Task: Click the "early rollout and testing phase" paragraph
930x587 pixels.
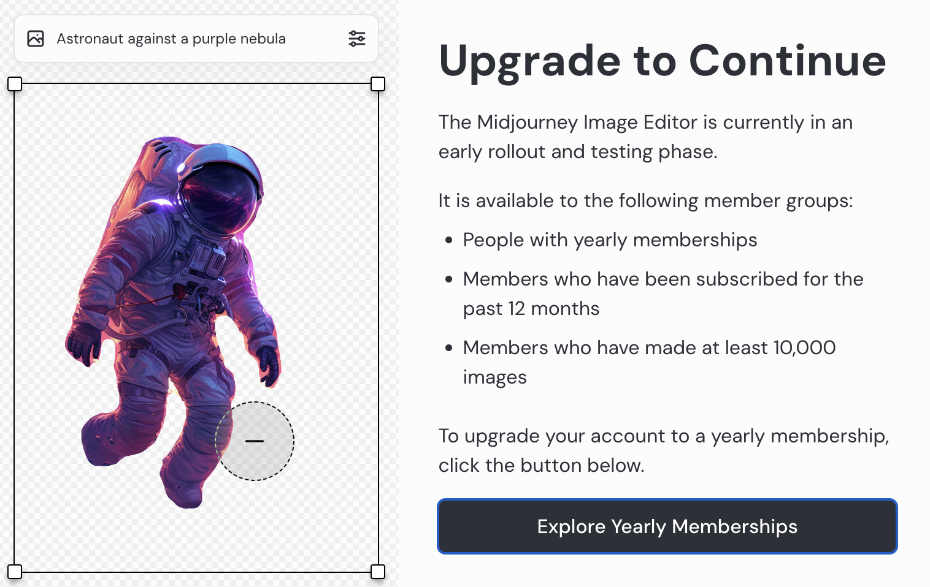Action: (645, 137)
